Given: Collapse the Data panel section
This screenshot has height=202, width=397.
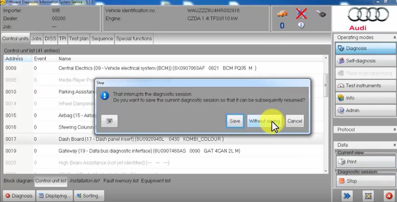Looking at the screenshot, I should point(394,145).
